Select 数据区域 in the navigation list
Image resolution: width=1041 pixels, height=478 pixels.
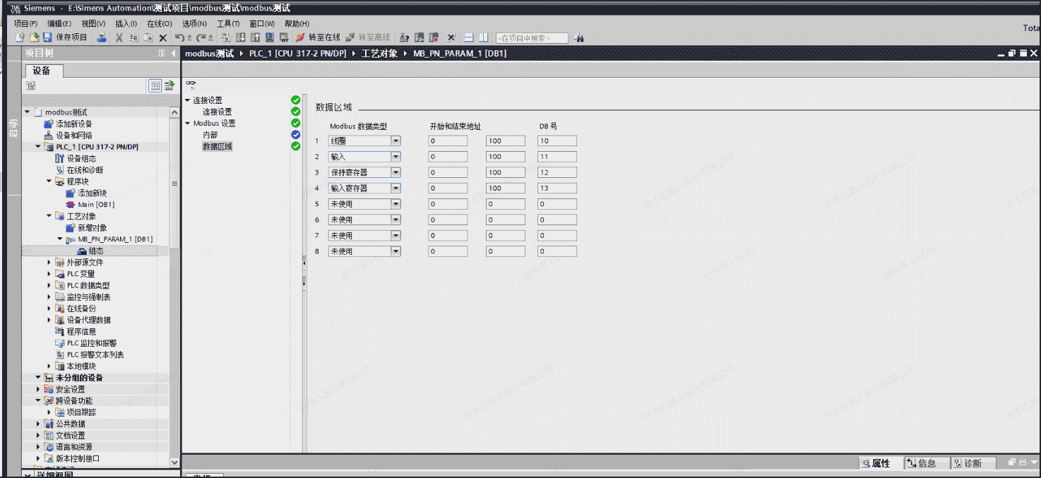[x=217, y=147]
